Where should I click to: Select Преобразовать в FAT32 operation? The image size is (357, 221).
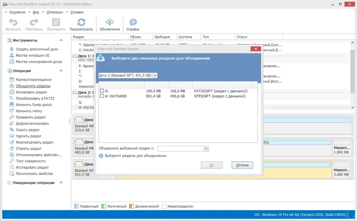(x=35, y=98)
